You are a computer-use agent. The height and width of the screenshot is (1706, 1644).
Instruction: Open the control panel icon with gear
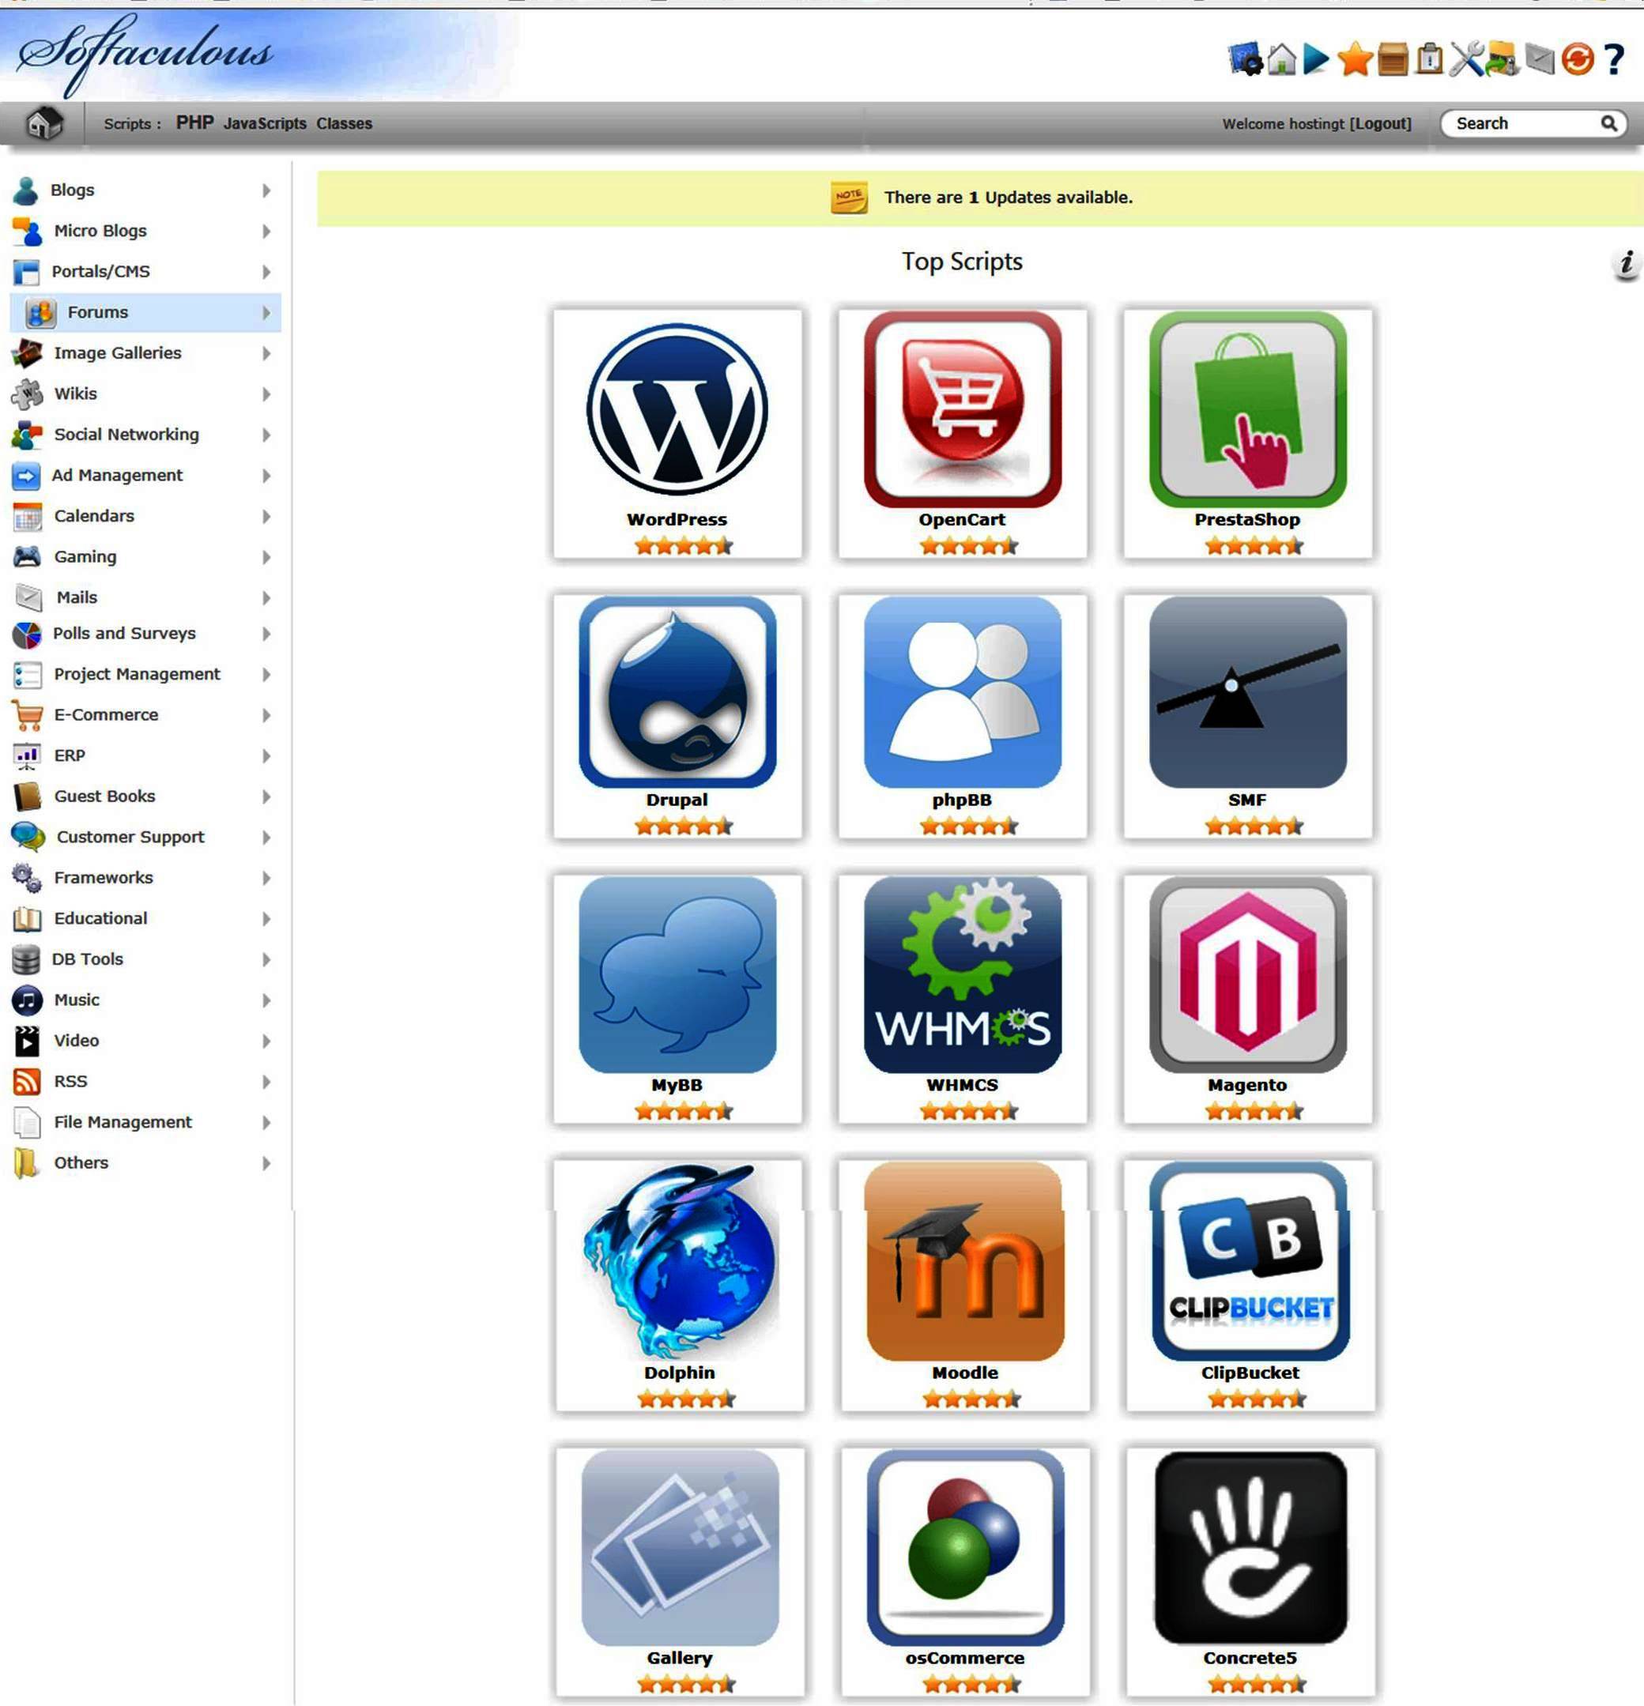[x=1245, y=59]
